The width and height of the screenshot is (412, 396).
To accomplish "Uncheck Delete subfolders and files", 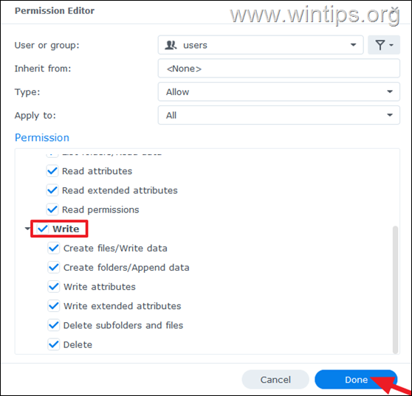I will 54,325.
